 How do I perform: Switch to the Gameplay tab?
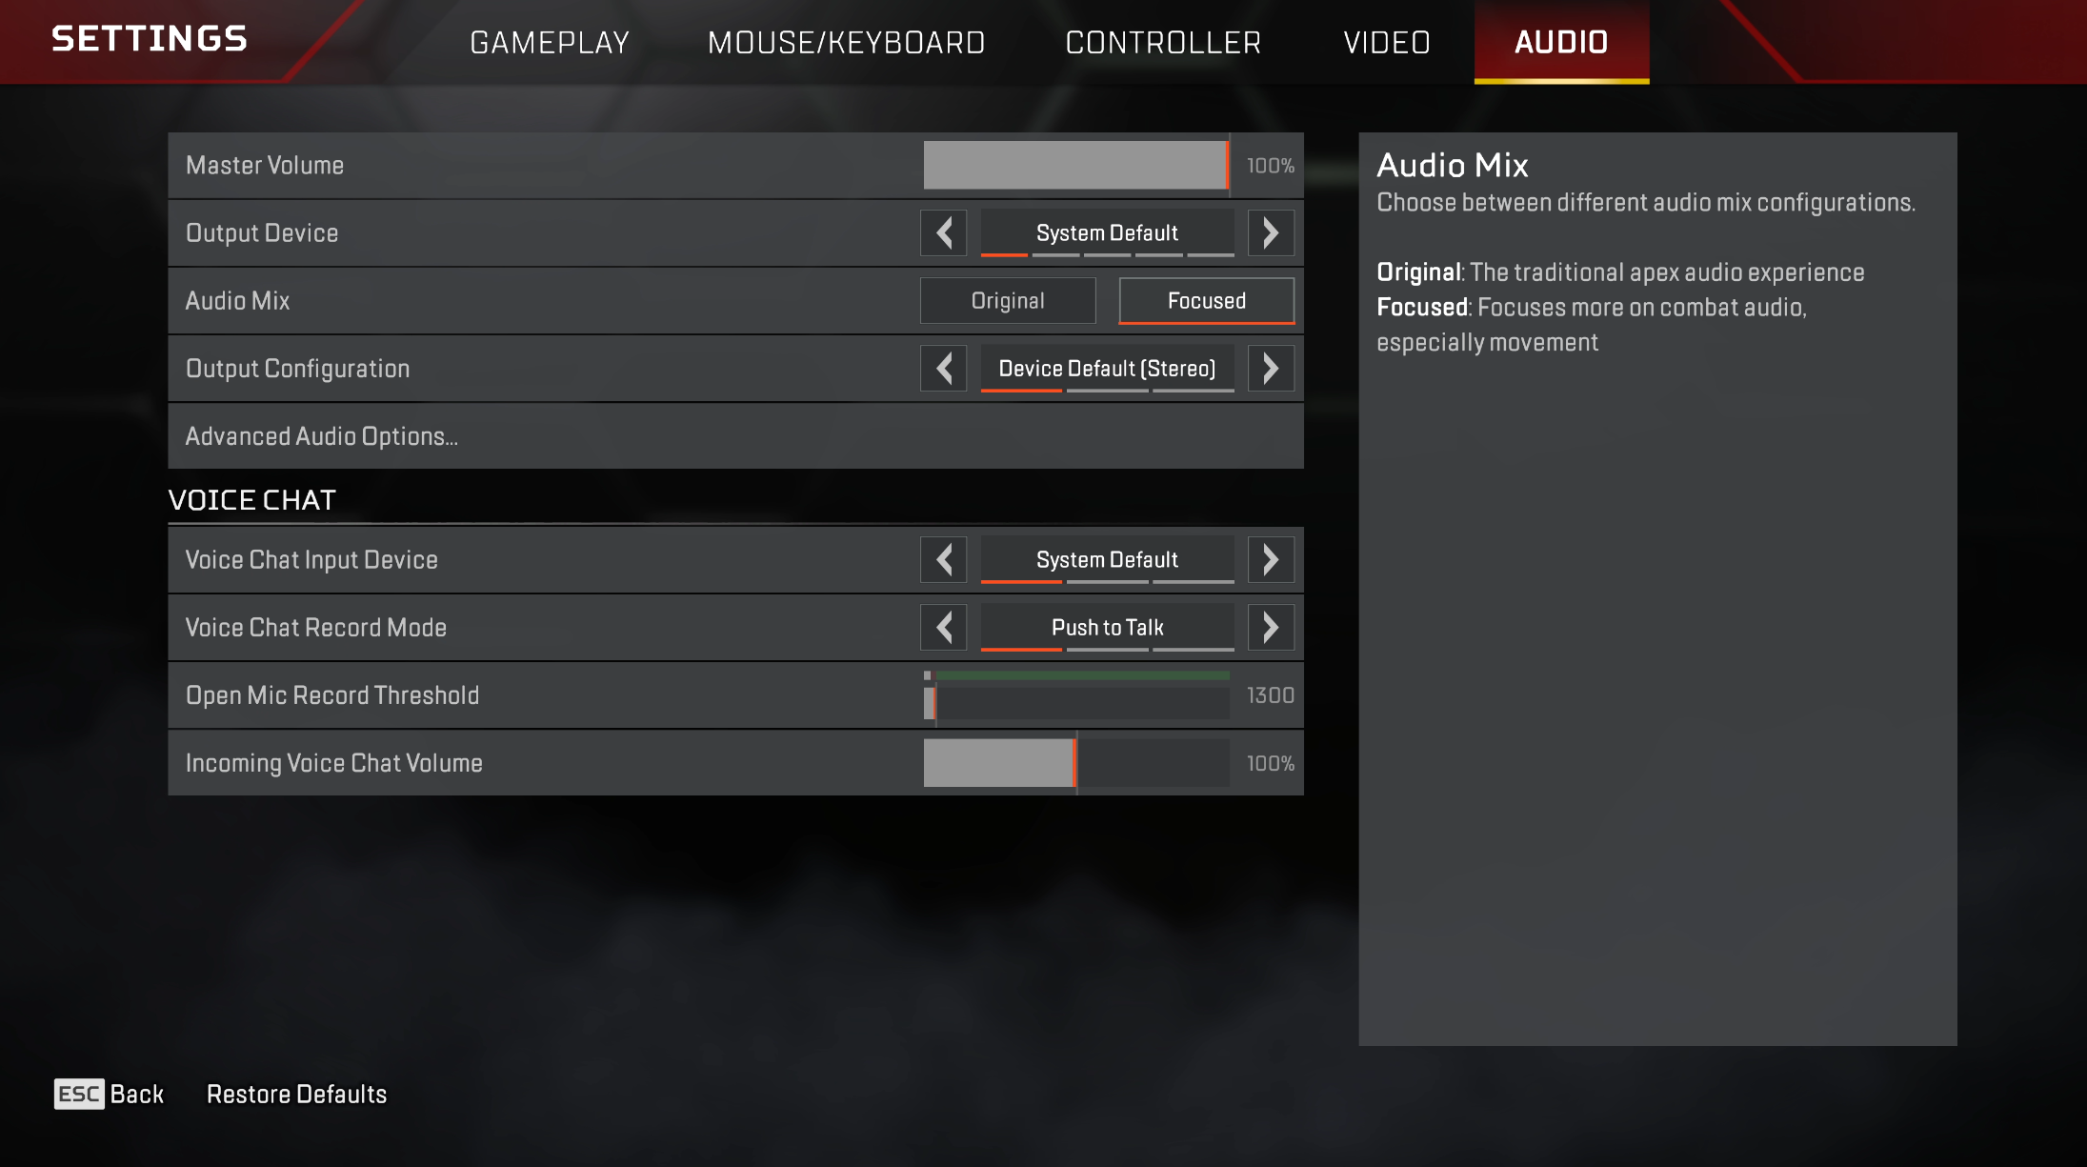pos(550,42)
